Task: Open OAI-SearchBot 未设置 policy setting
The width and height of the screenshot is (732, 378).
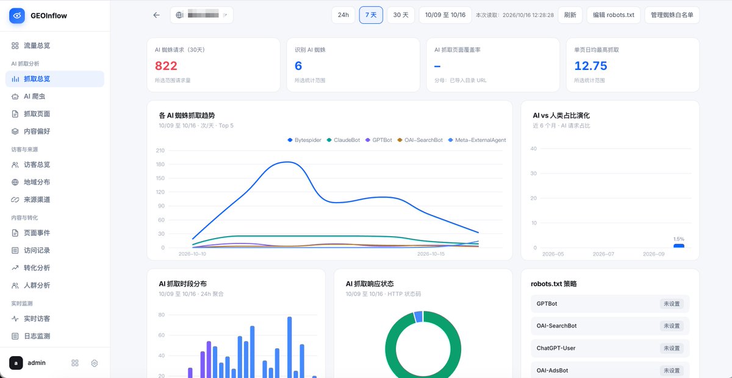Action: pyautogui.click(x=672, y=326)
